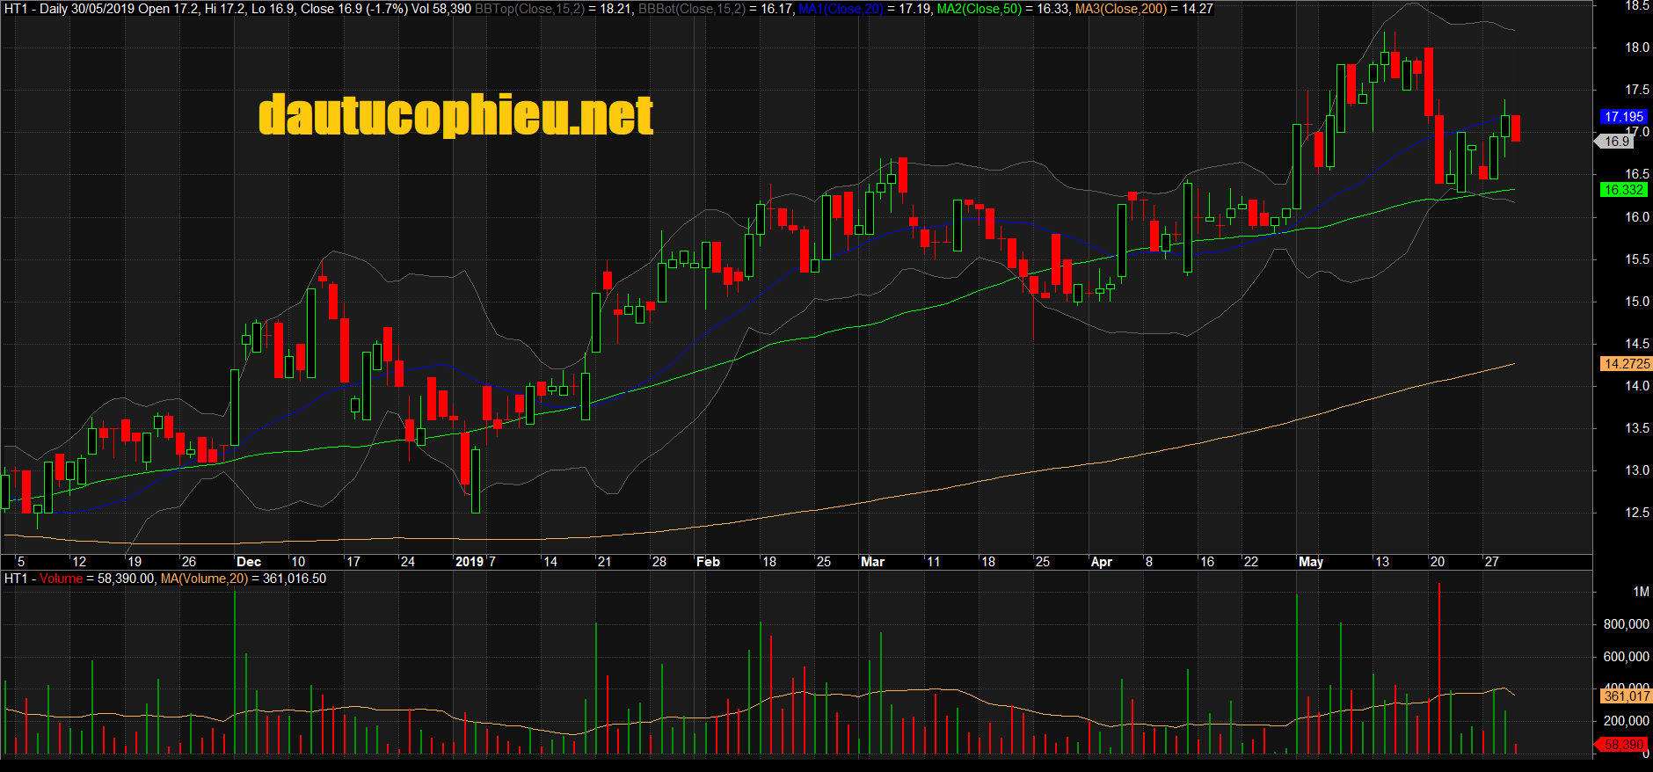Click the 200,000 volume axis label

click(1627, 720)
